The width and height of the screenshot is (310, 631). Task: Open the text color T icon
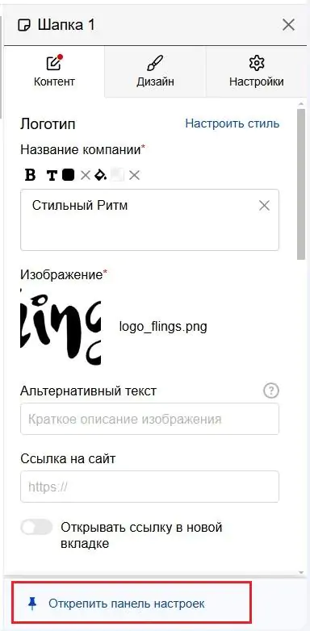coord(52,175)
